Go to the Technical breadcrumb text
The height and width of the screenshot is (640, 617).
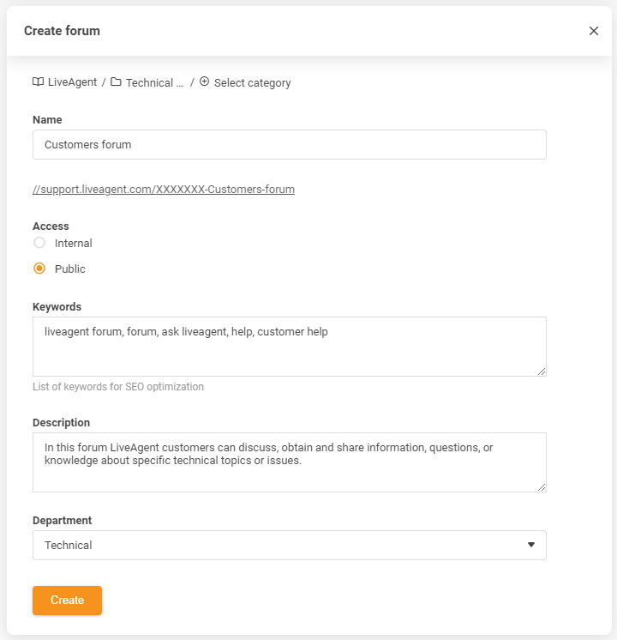coord(154,83)
